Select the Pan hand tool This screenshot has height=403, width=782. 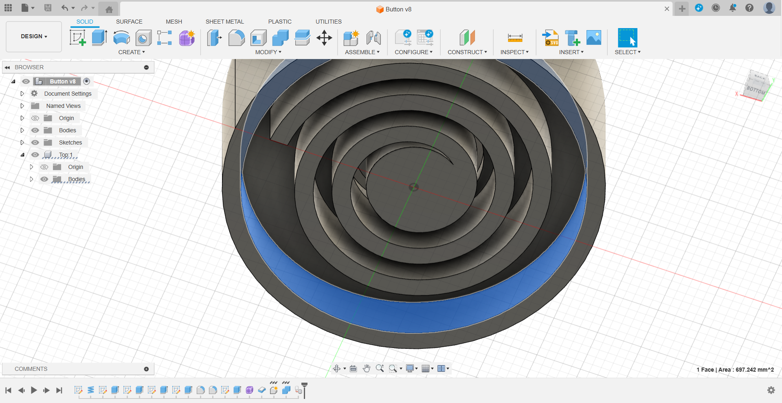367,369
